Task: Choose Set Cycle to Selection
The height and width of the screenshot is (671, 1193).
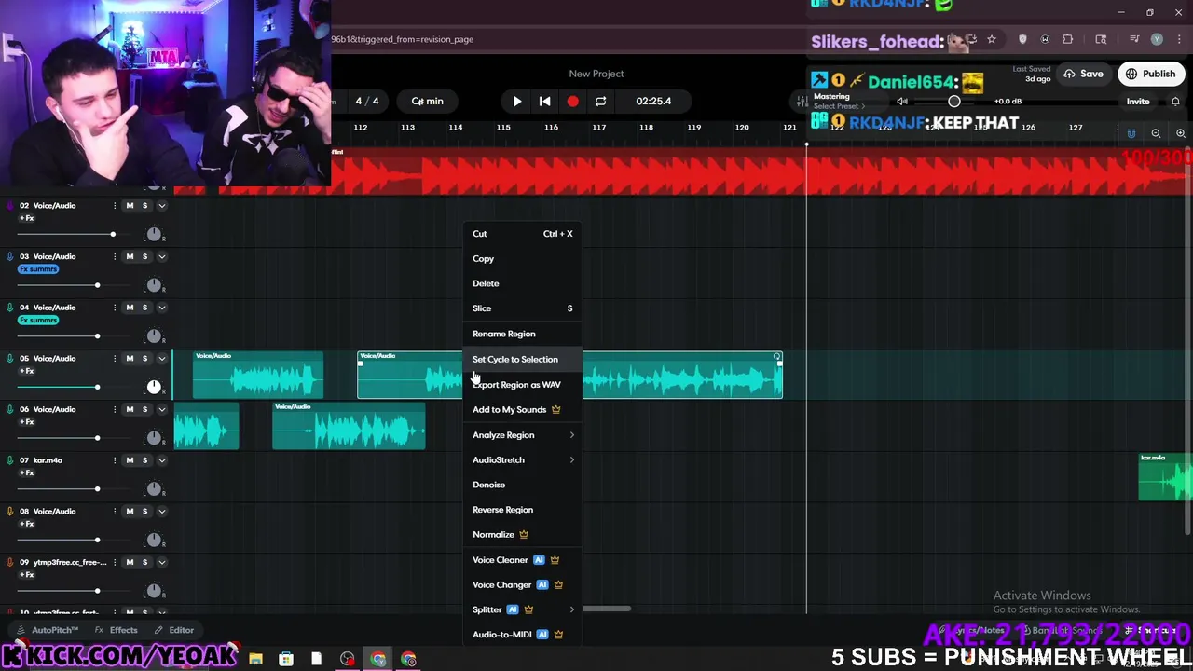Action: [x=523, y=359]
